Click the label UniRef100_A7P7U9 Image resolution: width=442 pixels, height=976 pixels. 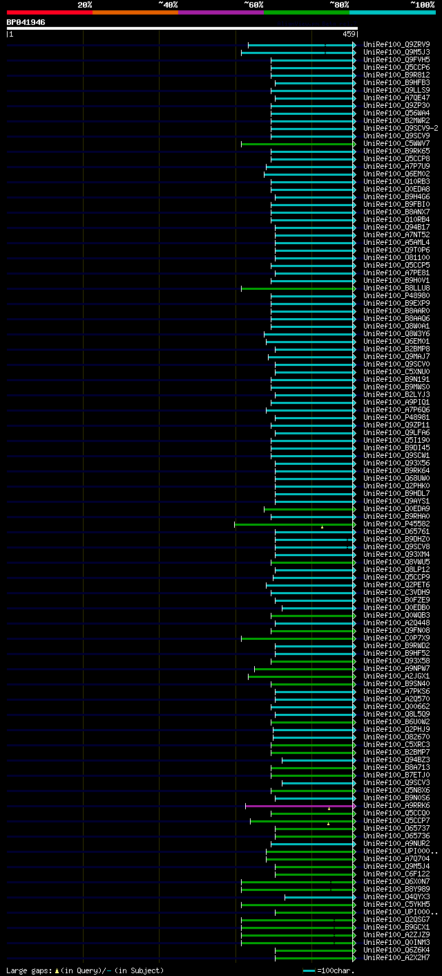click(x=396, y=166)
